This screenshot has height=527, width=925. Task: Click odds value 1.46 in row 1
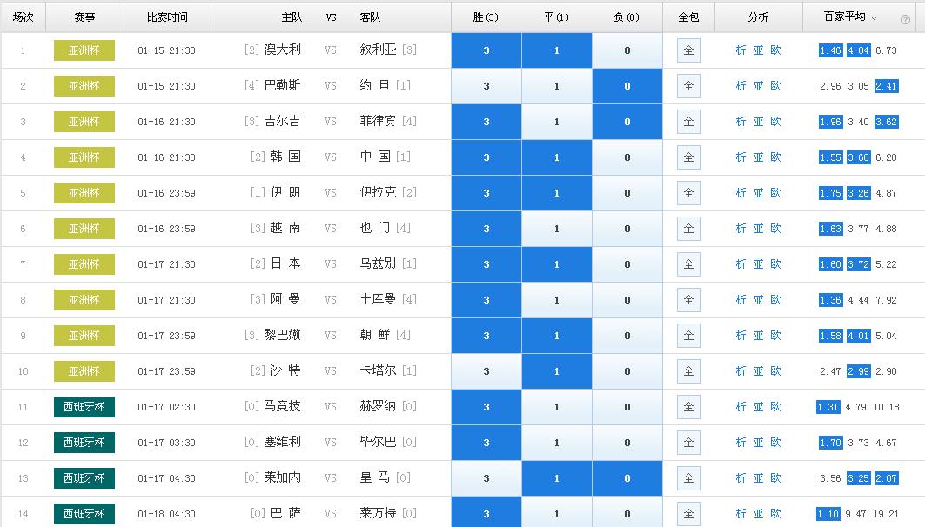(x=831, y=50)
